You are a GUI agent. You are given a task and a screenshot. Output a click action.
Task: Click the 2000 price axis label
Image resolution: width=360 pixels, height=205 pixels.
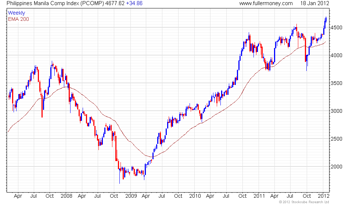coord(336,167)
